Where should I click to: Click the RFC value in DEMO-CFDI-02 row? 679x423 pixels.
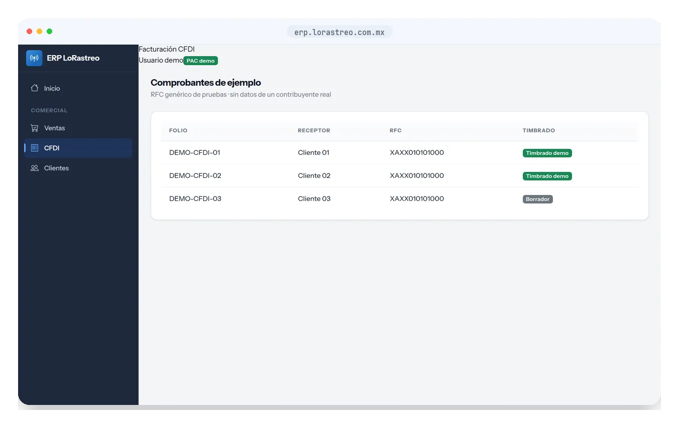click(x=417, y=176)
